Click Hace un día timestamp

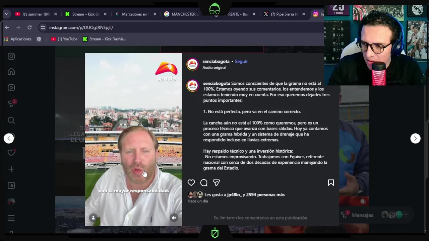click(x=198, y=201)
